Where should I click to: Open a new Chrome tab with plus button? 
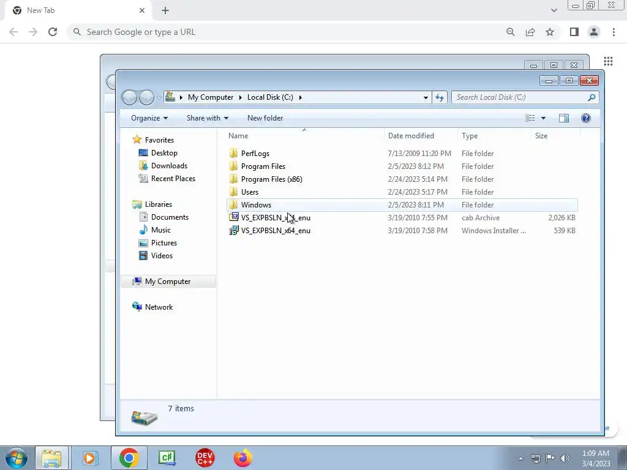pyautogui.click(x=165, y=10)
